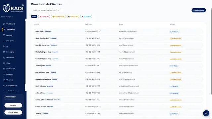This screenshot has width=212, height=119.
Task: Click phone number +52-55-8163-2863
Action: [x=93, y=65]
